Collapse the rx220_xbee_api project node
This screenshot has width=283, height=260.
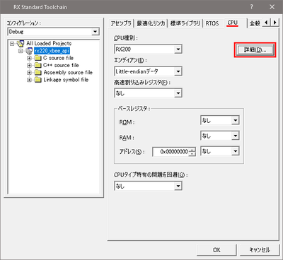[x=21, y=51]
